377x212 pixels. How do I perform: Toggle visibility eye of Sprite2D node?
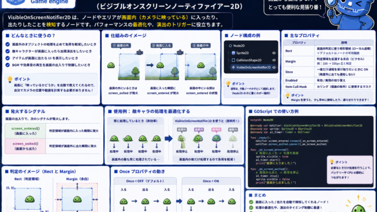pyautogui.click(x=273, y=53)
